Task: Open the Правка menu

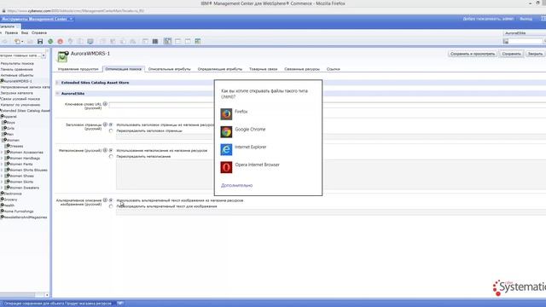Action: pyautogui.click(x=11, y=32)
